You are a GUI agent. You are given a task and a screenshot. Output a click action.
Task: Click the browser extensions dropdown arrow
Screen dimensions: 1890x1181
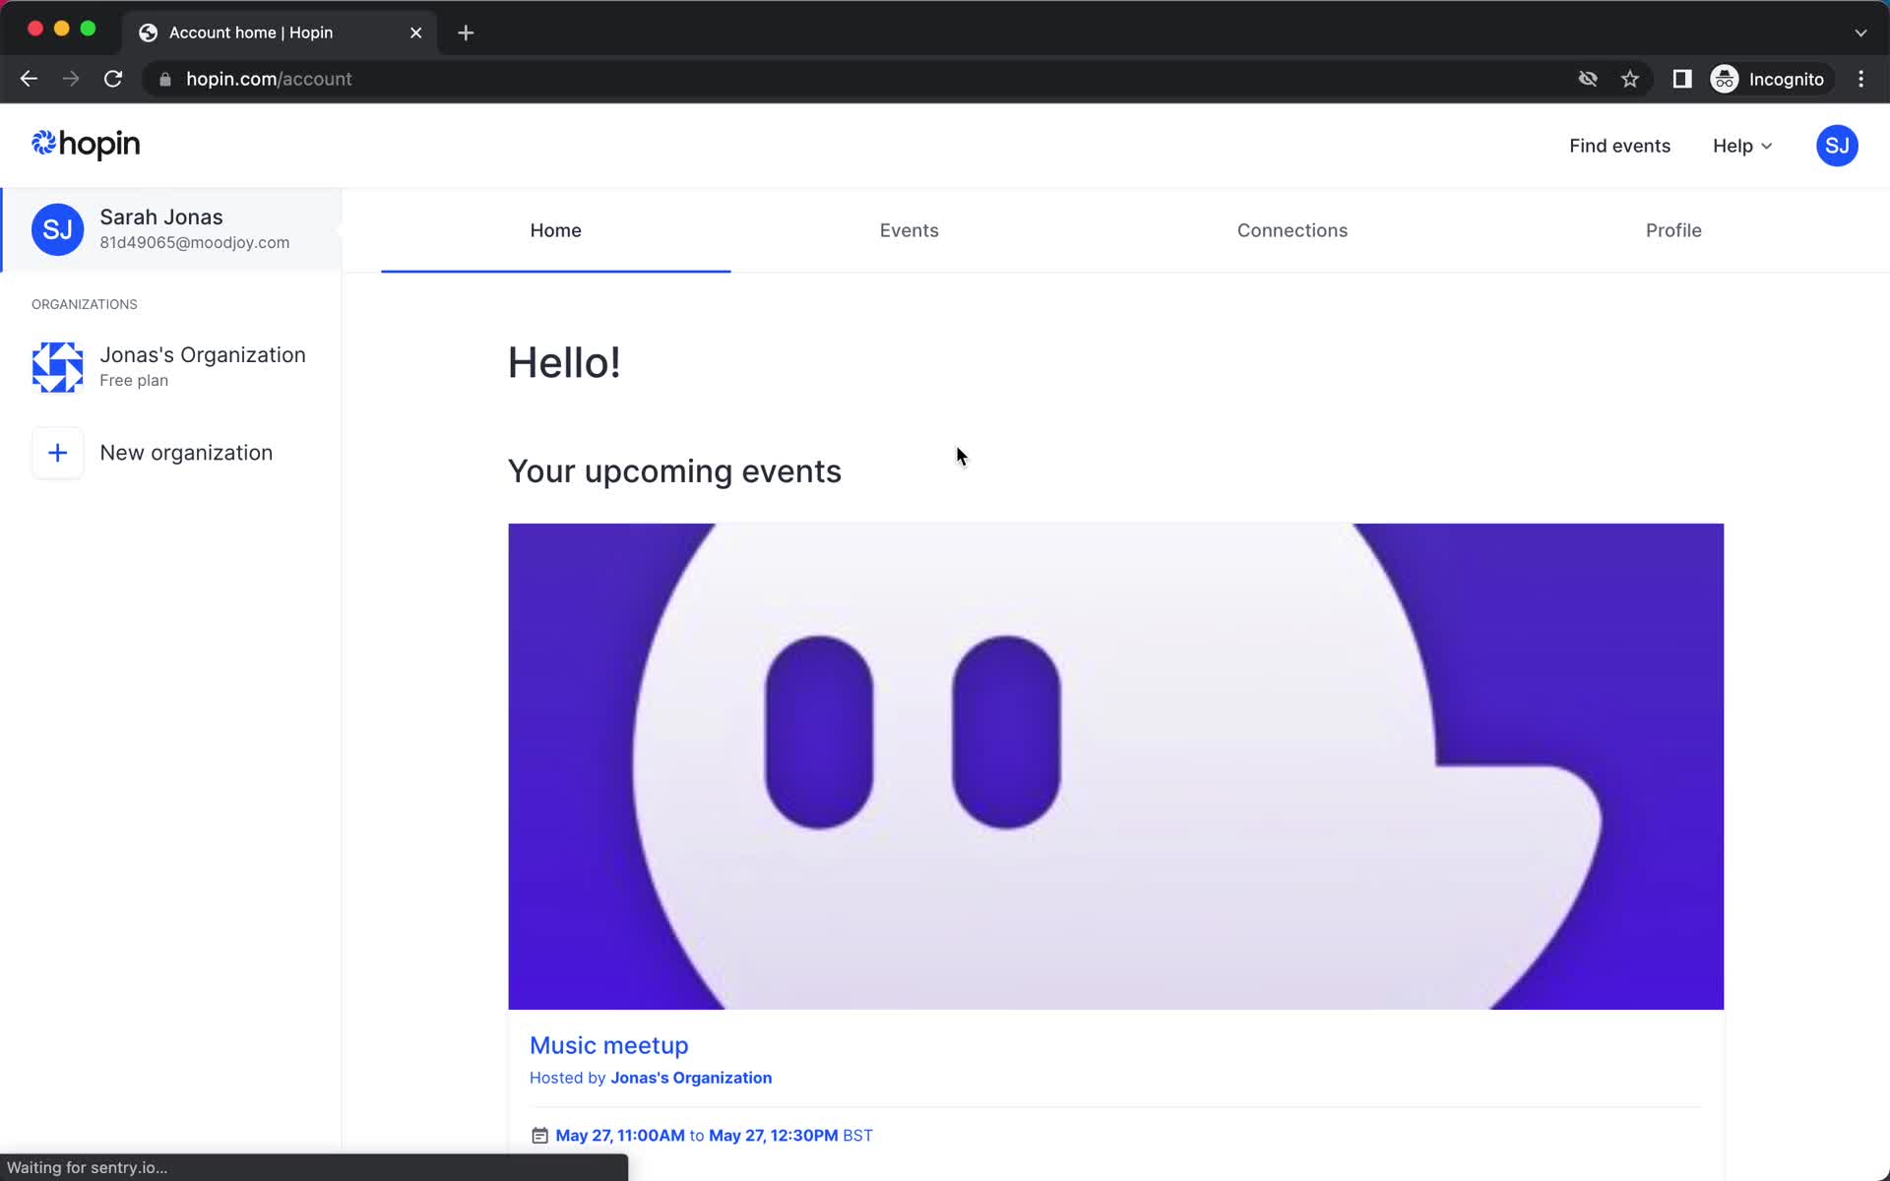click(x=1860, y=30)
